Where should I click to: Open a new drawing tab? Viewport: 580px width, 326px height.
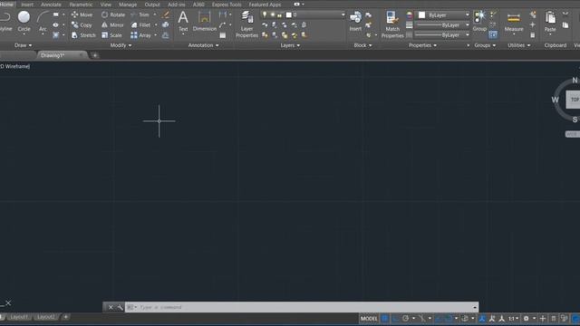(x=94, y=55)
